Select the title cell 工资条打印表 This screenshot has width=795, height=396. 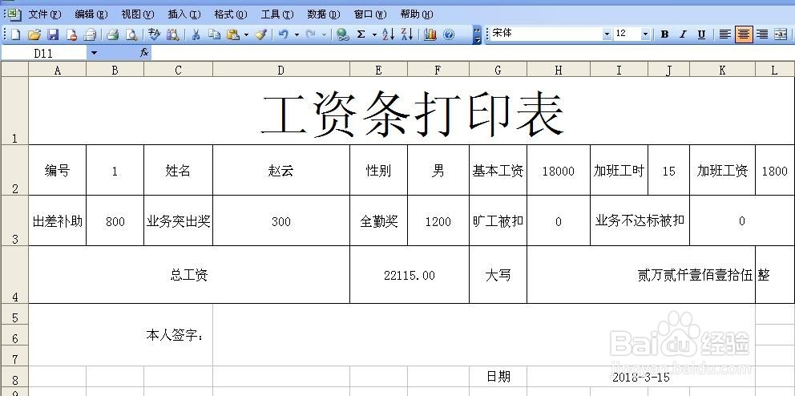click(411, 111)
